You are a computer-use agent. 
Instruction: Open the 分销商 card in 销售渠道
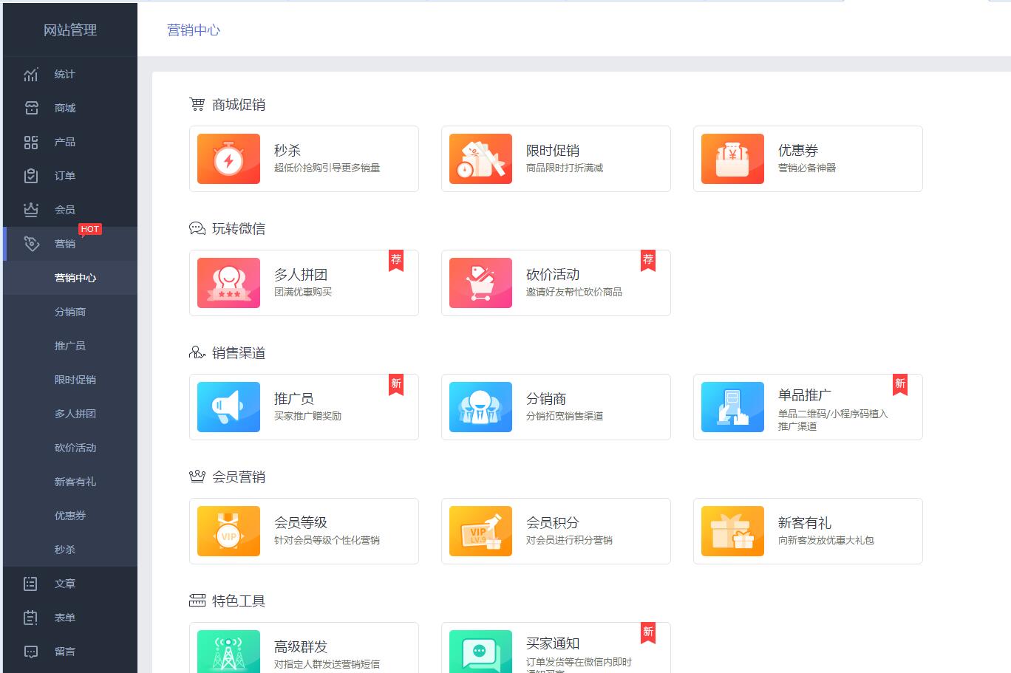point(556,407)
